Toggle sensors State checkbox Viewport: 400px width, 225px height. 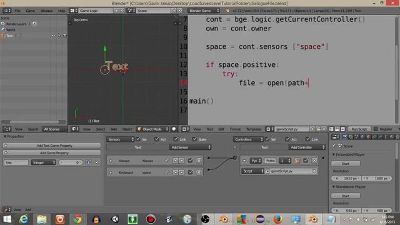194,139
